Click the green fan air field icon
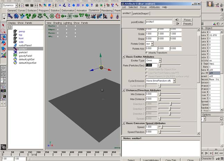This screenshot has height=161, width=224. (x=28, y=16)
